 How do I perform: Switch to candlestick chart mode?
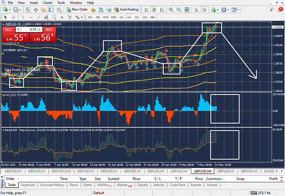click(154, 10)
